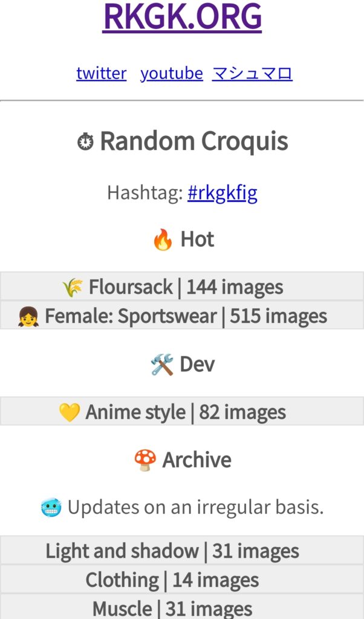
Task: Open the youtube link
Action: (x=172, y=73)
